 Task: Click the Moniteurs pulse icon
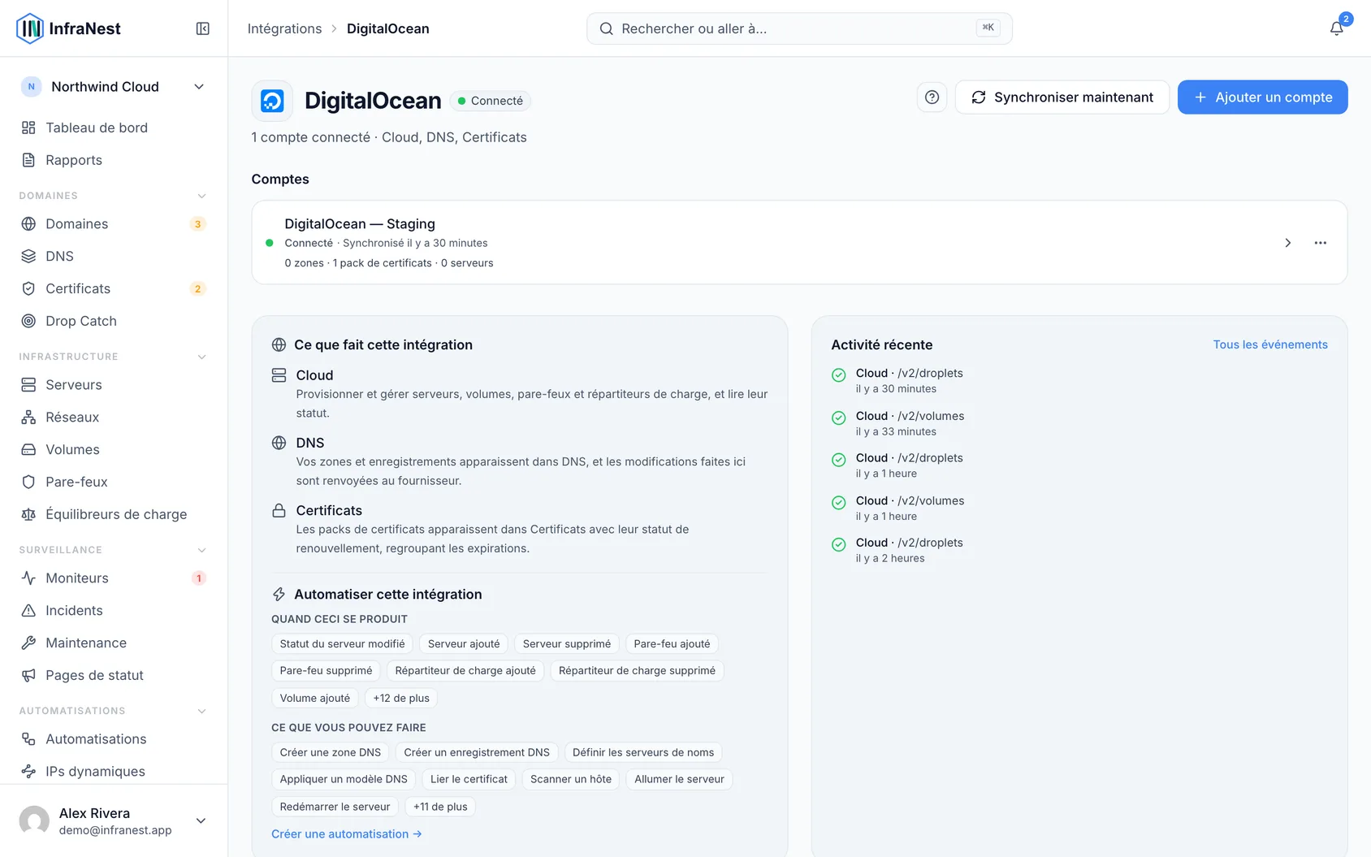[x=28, y=578]
